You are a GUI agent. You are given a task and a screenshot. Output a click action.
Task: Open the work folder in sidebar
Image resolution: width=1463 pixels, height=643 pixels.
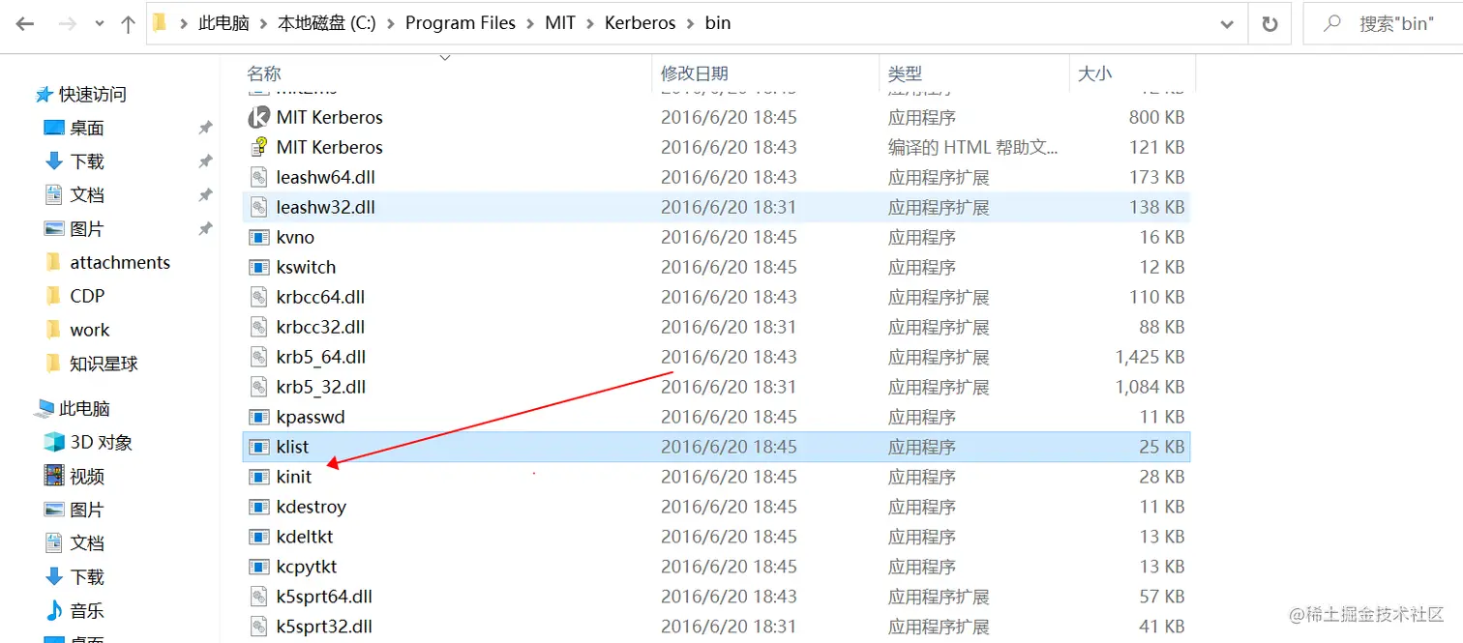click(x=90, y=330)
